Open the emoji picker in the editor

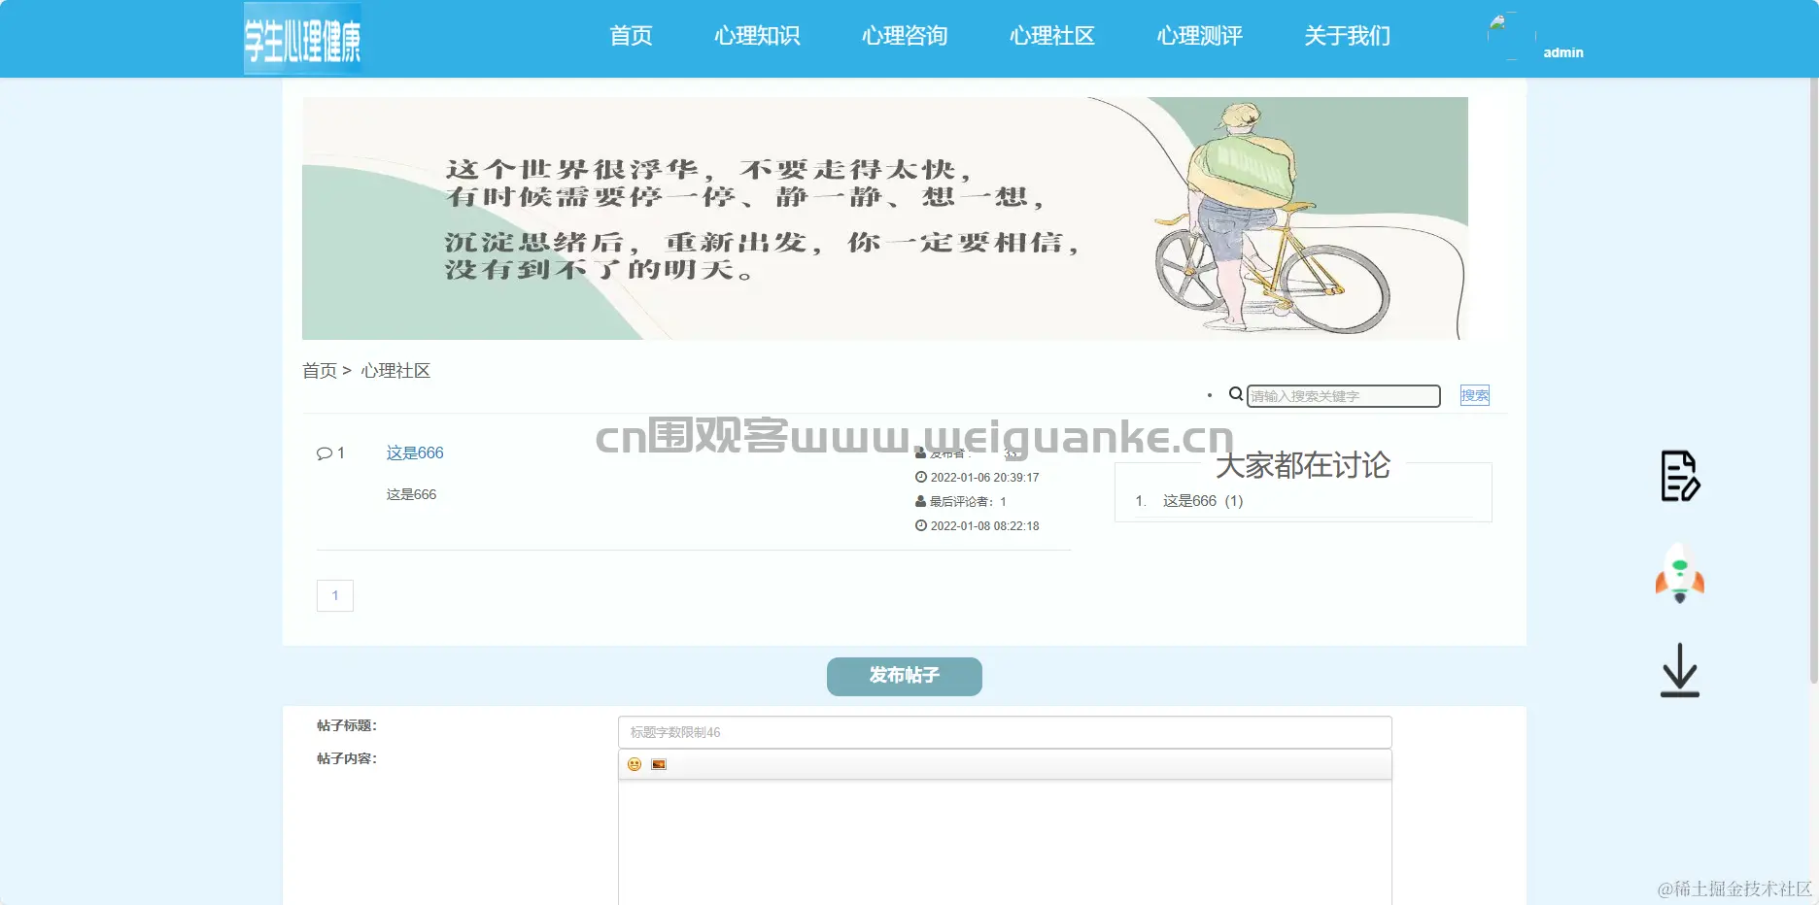point(635,764)
